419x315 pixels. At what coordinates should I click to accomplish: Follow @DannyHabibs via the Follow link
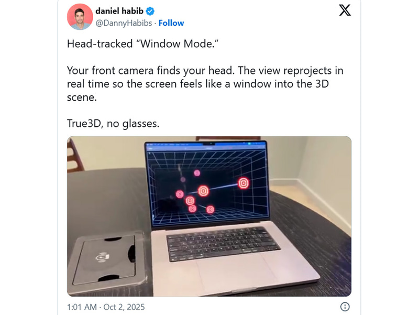click(171, 23)
